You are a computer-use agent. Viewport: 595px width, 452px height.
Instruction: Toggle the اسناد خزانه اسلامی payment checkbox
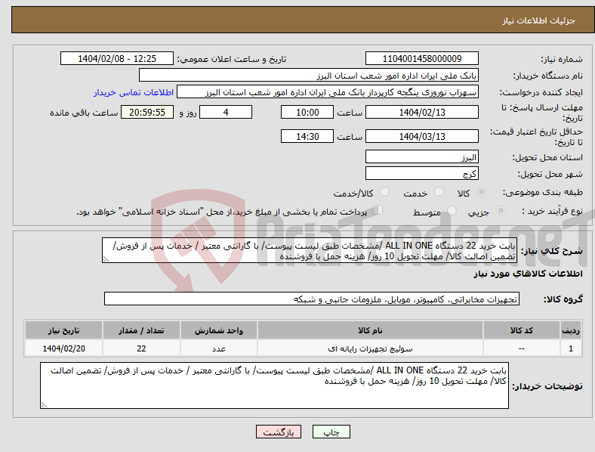(x=378, y=209)
